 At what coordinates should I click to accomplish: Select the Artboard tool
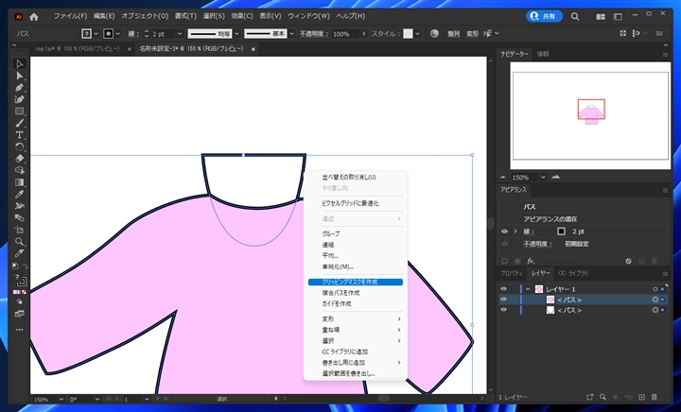coord(20,230)
